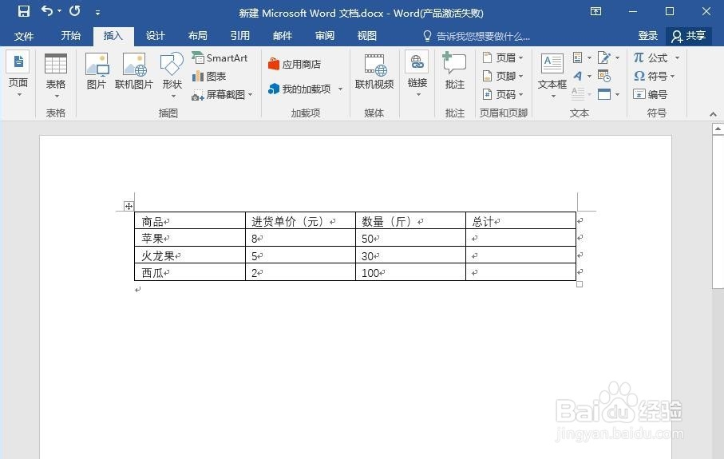Insert 编号 number symbol

pyautogui.click(x=650, y=94)
